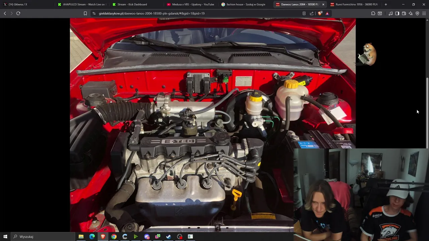Go forward to the next page
Screen dimensions: 429x241
[x=11, y=13]
